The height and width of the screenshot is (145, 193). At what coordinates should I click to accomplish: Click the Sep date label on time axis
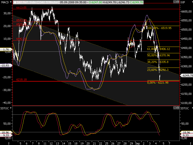tap(137, 143)
